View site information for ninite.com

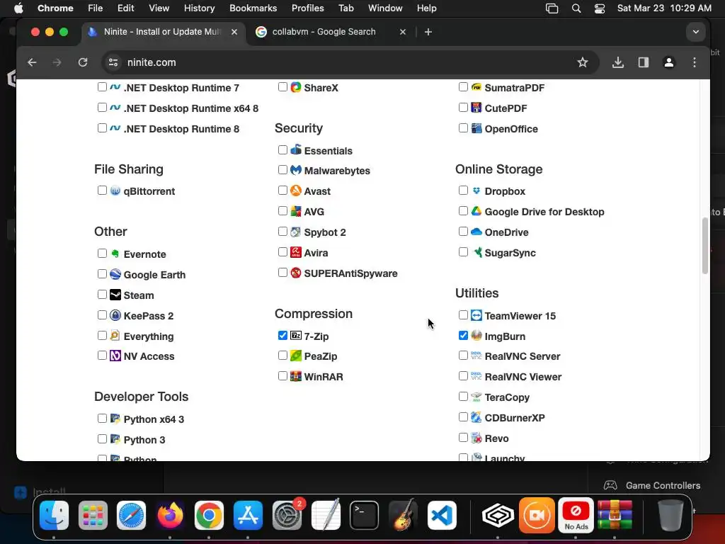[113, 62]
